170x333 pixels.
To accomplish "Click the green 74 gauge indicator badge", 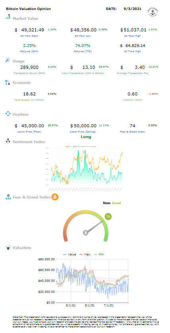I will tap(108, 217).
